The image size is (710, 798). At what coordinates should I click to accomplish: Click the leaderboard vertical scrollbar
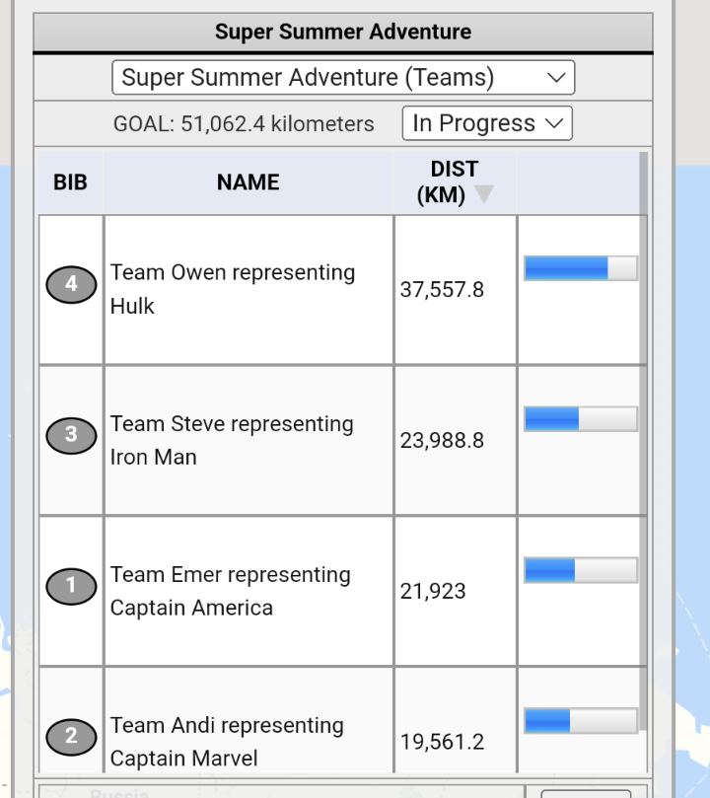click(643, 441)
